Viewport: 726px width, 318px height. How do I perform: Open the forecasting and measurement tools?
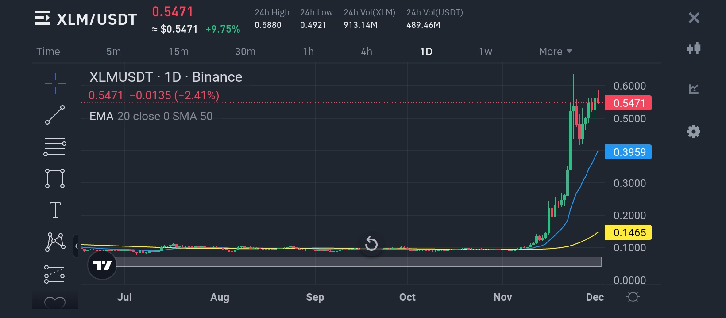coord(55,274)
